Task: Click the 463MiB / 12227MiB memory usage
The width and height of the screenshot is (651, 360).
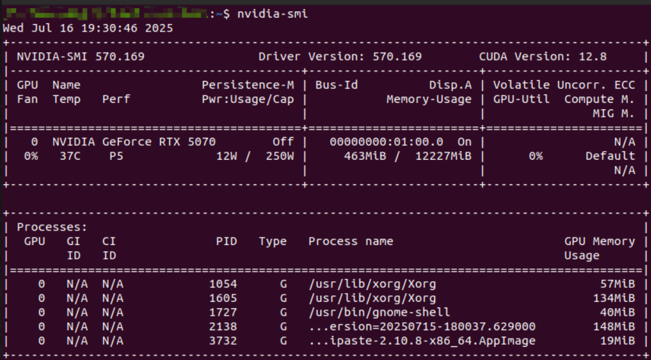Action: (x=401, y=156)
